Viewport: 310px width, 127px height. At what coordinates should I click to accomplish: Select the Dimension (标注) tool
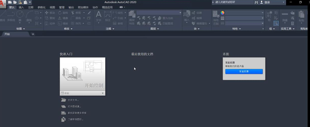pos(108,16)
